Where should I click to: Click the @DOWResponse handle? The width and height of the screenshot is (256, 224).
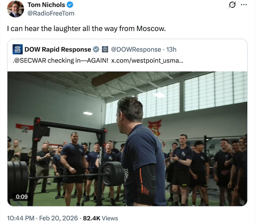pyautogui.click(x=136, y=49)
